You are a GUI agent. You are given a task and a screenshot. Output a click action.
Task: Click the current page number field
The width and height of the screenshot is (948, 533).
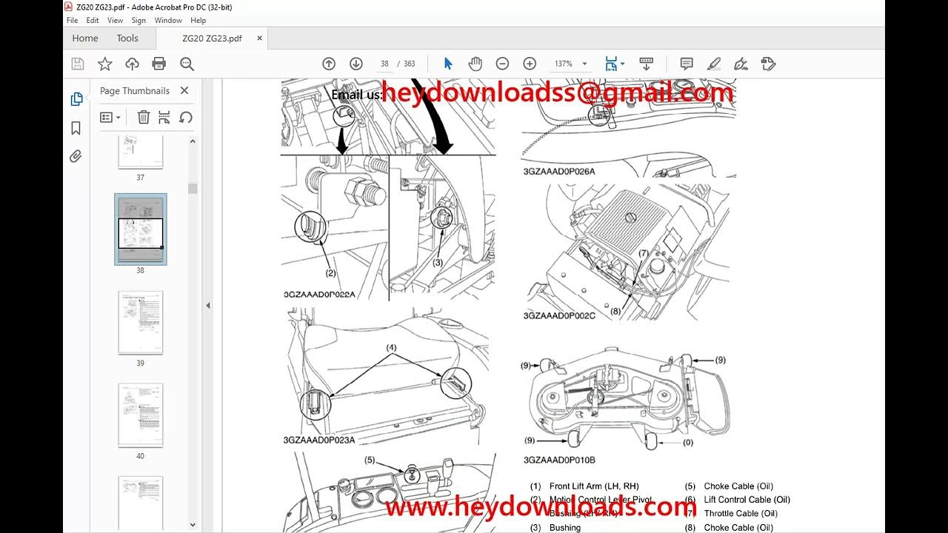pos(384,64)
